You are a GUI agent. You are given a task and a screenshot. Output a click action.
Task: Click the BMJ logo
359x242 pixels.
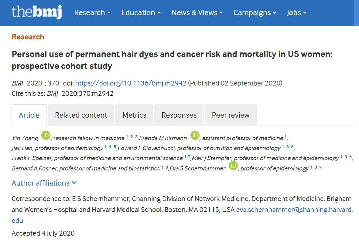point(36,12)
